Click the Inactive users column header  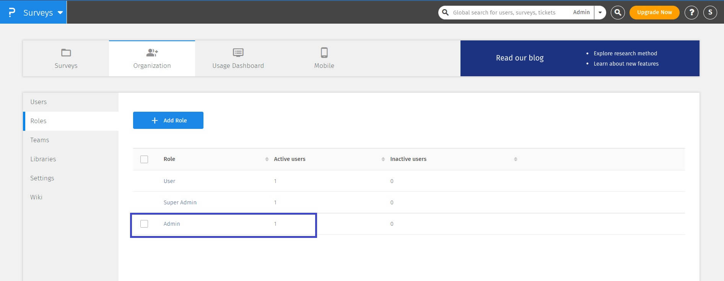(408, 159)
